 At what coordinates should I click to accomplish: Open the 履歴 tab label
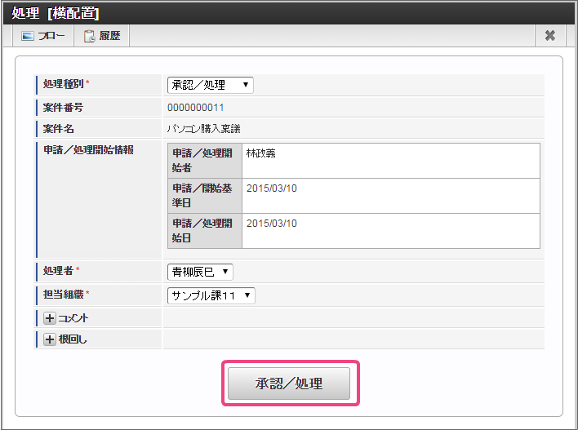click(109, 36)
